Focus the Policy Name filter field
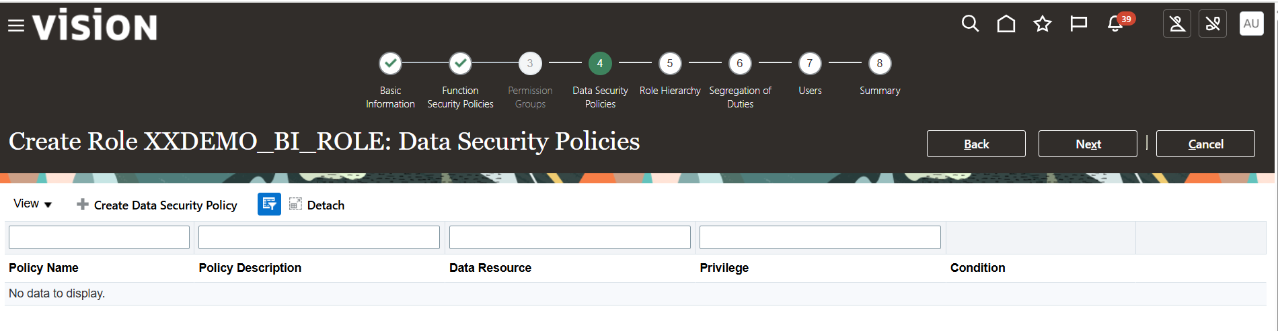This screenshot has height=331, width=1278. [x=100, y=238]
